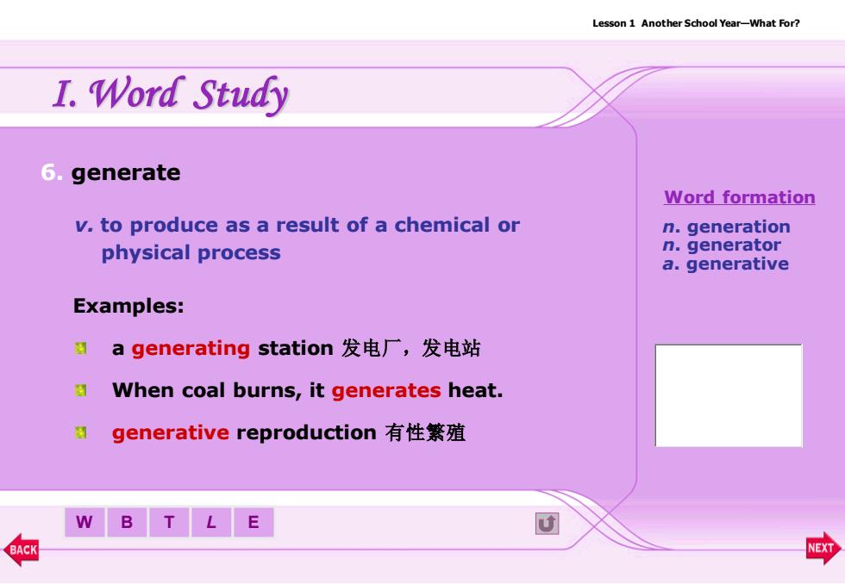The width and height of the screenshot is (845, 584).
Task: Open the W navigation tab
Action: [x=84, y=522]
